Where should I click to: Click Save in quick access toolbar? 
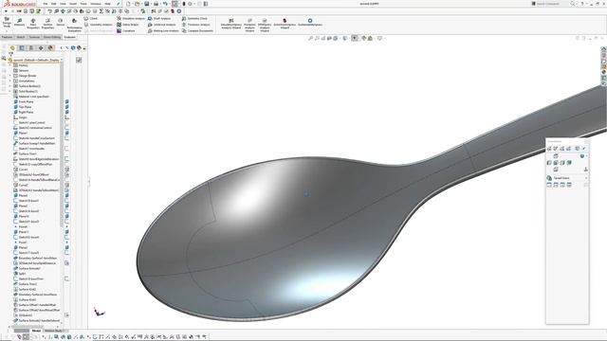[147, 4]
